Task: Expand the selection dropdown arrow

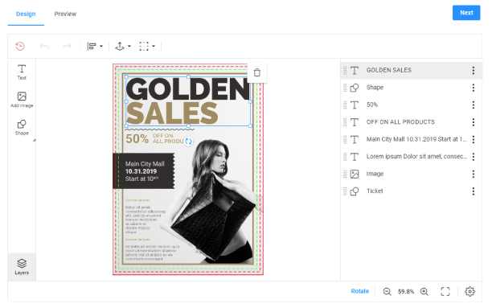Action: coord(154,47)
